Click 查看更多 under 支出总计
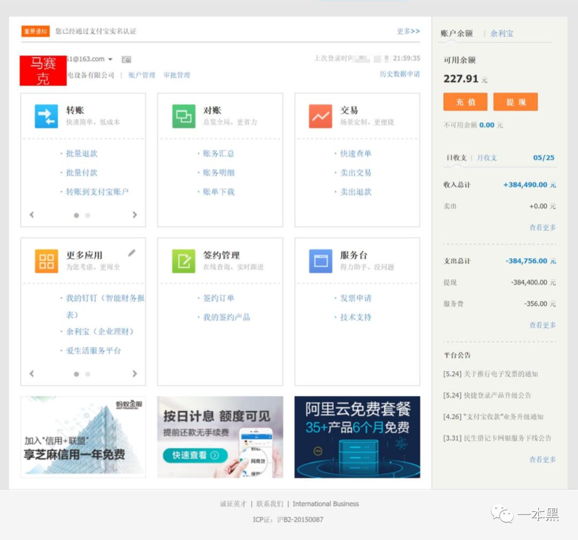 pyautogui.click(x=543, y=325)
